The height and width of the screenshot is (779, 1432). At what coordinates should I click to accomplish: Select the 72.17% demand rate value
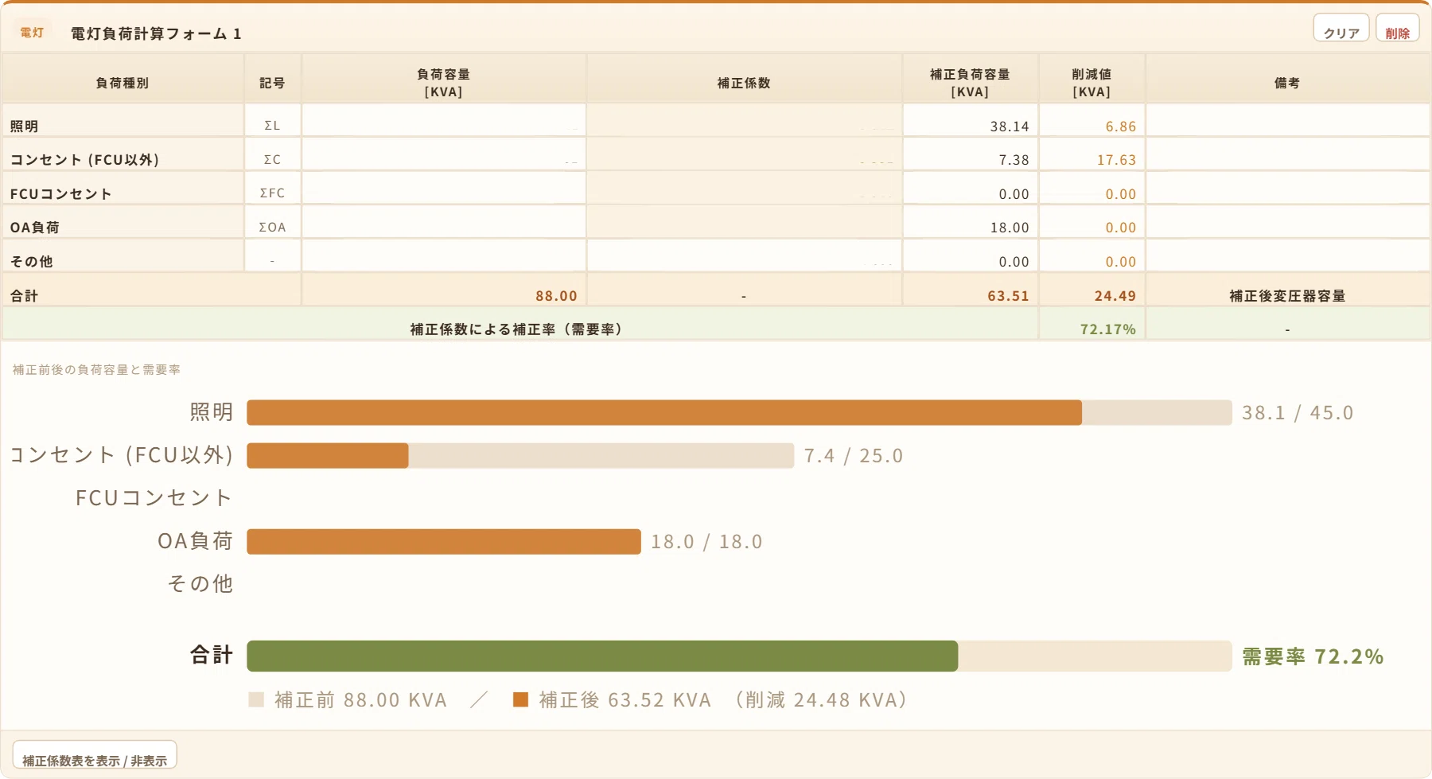pyautogui.click(x=1107, y=329)
